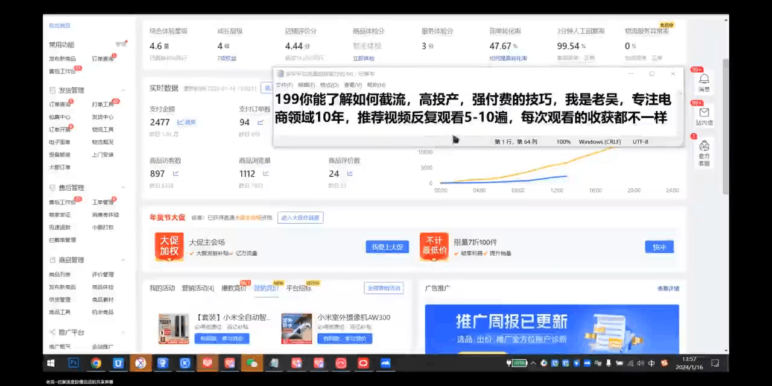The height and width of the screenshot is (386, 772).
Task: Click the 全部营销活动 button
Action: 384,288
